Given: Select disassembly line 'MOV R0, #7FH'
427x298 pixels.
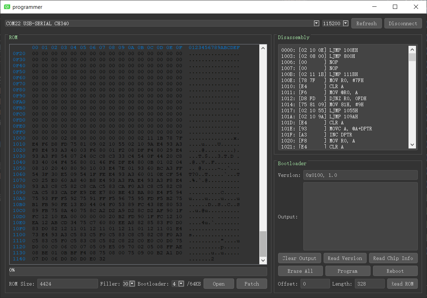Looking at the screenshot, I should click(x=322, y=80).
